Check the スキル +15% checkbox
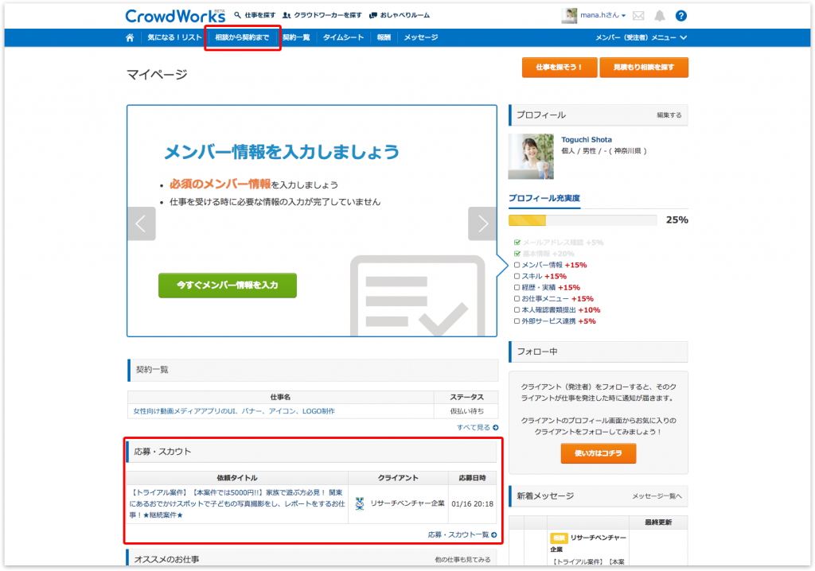815x571 pixels. coord(517,276)
